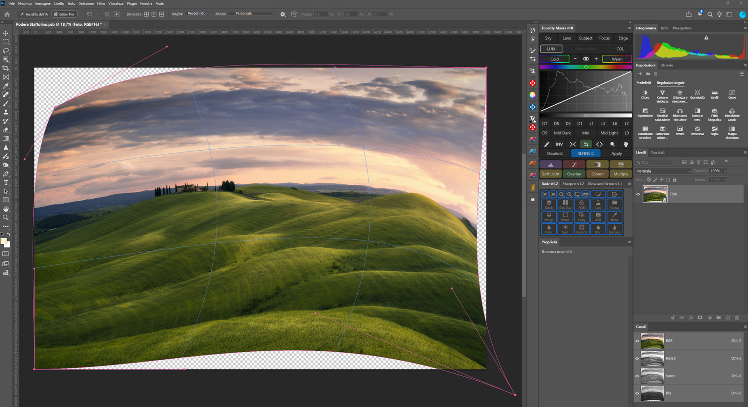The height and width of the screenshot is (407, 748).
Task: Click the foreground color swatch
Action: pos(4,241)
